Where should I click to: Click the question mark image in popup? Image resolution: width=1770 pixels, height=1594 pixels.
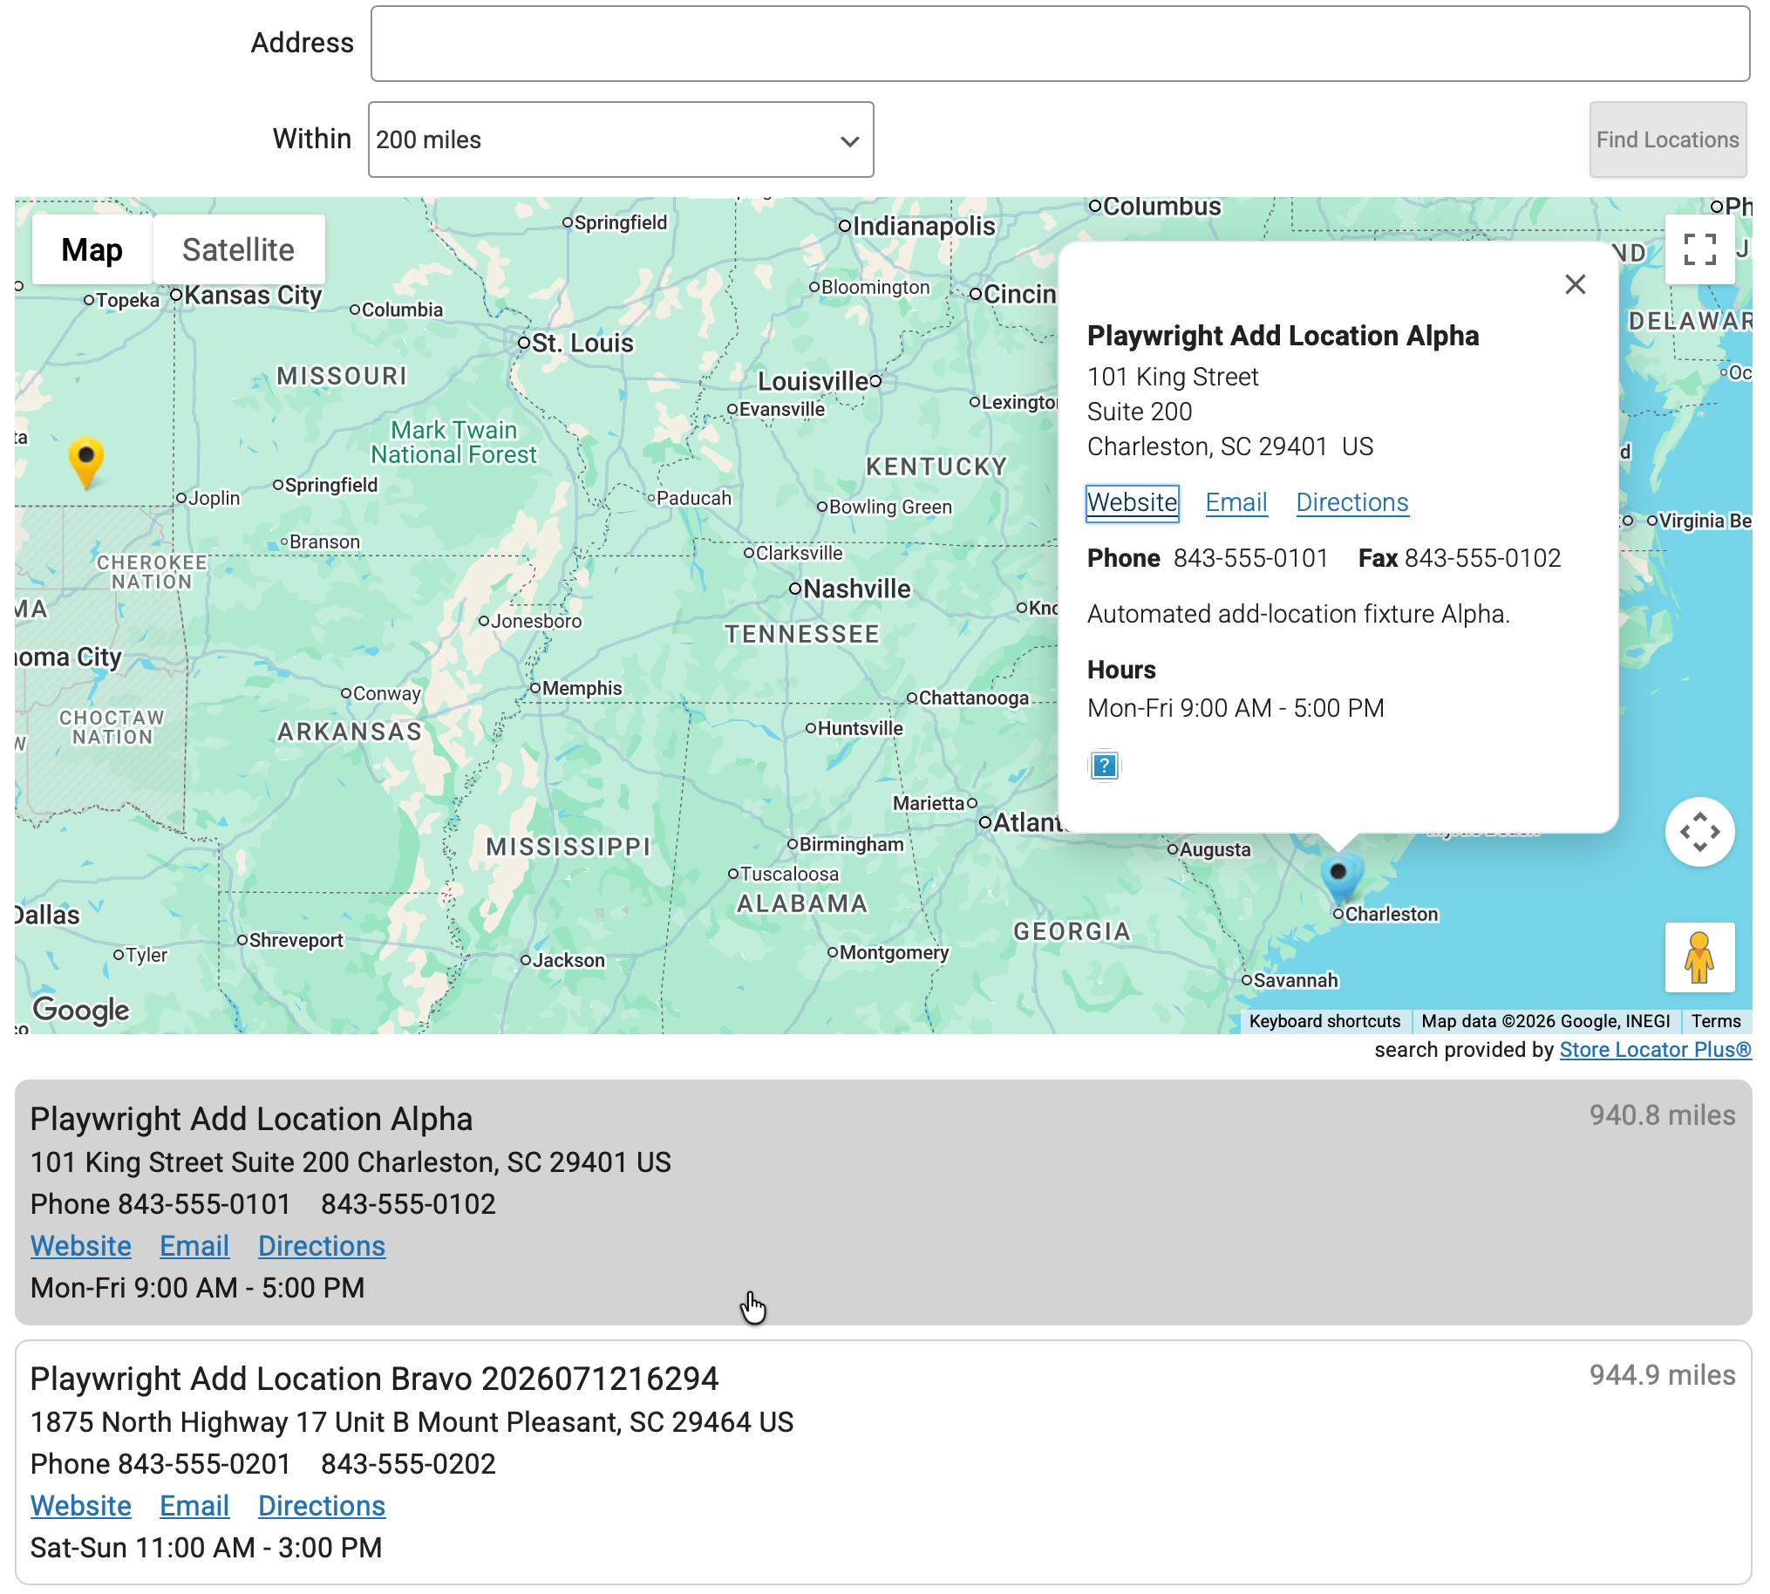tap(1104, 766)
